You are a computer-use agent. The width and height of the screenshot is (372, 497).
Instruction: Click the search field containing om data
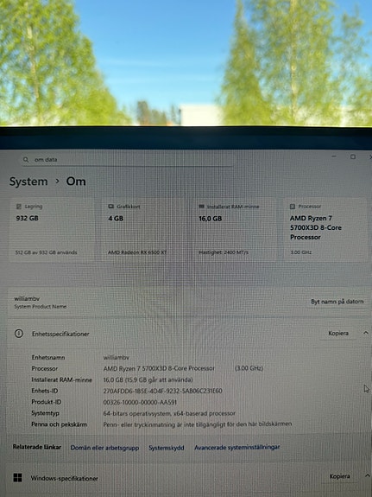point(127,160)
